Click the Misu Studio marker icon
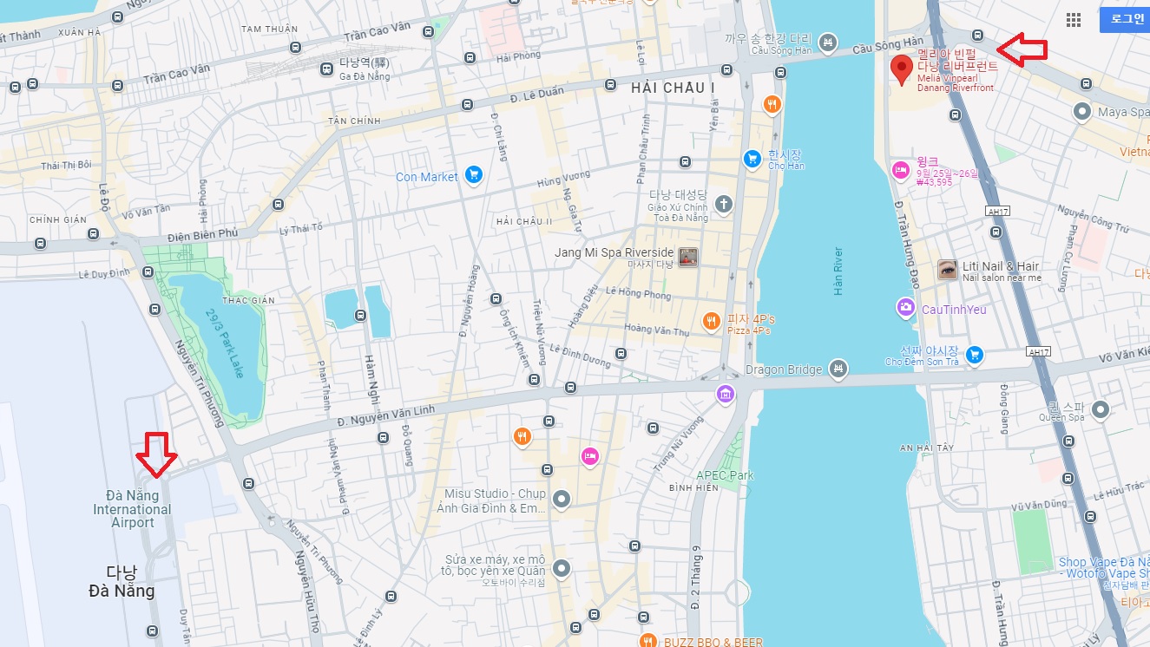This screenshot has height=647, width=1150. tap(562, 499)
